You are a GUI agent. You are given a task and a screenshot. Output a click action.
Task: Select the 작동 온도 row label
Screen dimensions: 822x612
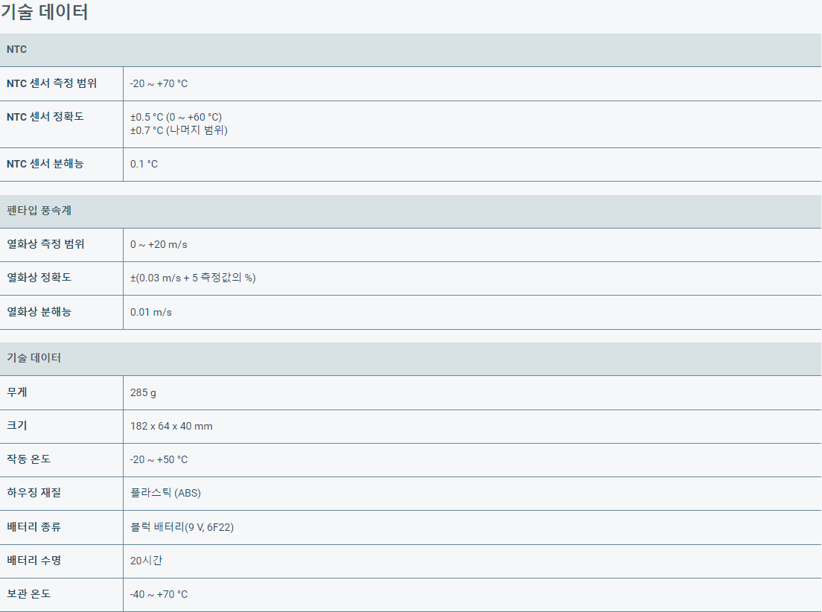tap(29, 459)
